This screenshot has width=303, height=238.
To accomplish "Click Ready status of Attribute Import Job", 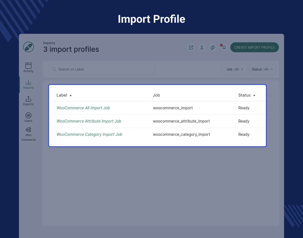I will coord(244,121).
